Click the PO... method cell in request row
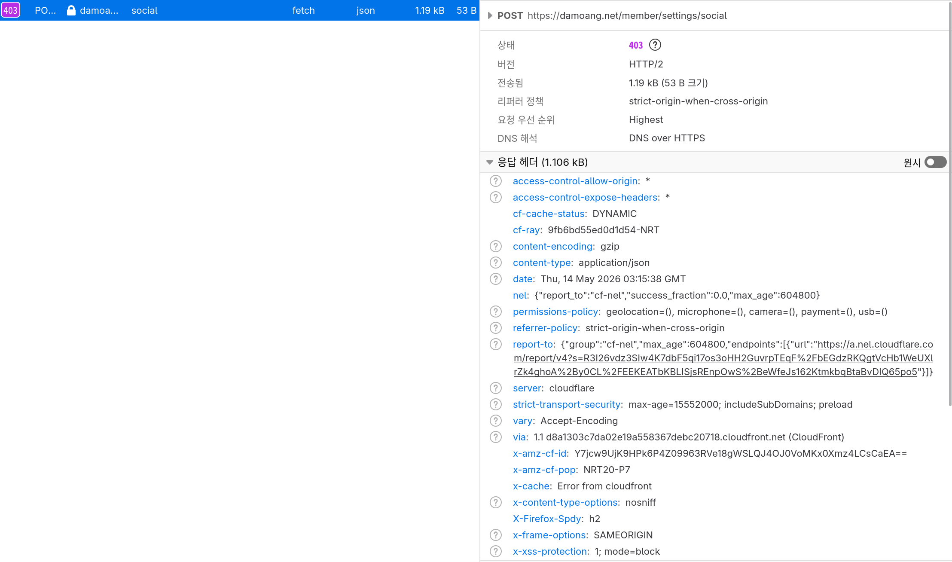This screenshot has height=562, width=952. pos(45,10)
